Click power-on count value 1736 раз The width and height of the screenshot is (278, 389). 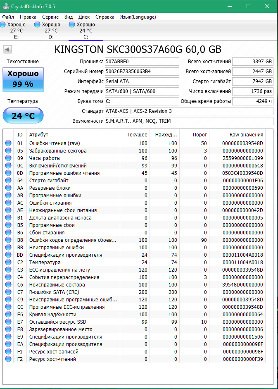pos(253,91)
